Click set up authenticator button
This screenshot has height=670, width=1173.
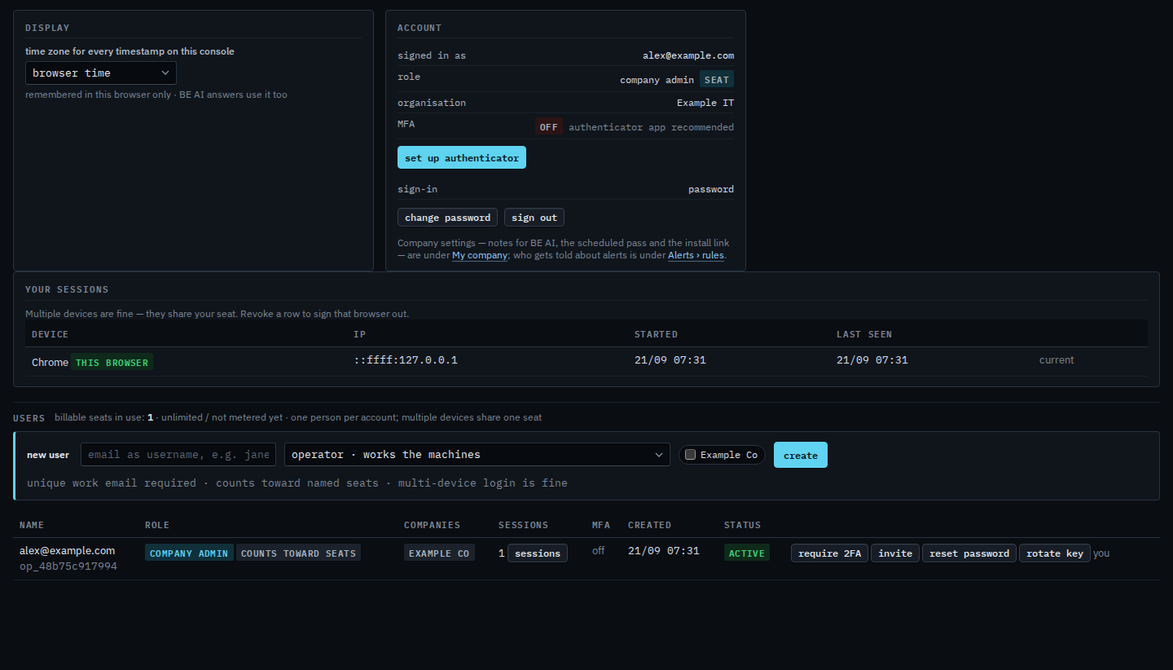[462, 158]
